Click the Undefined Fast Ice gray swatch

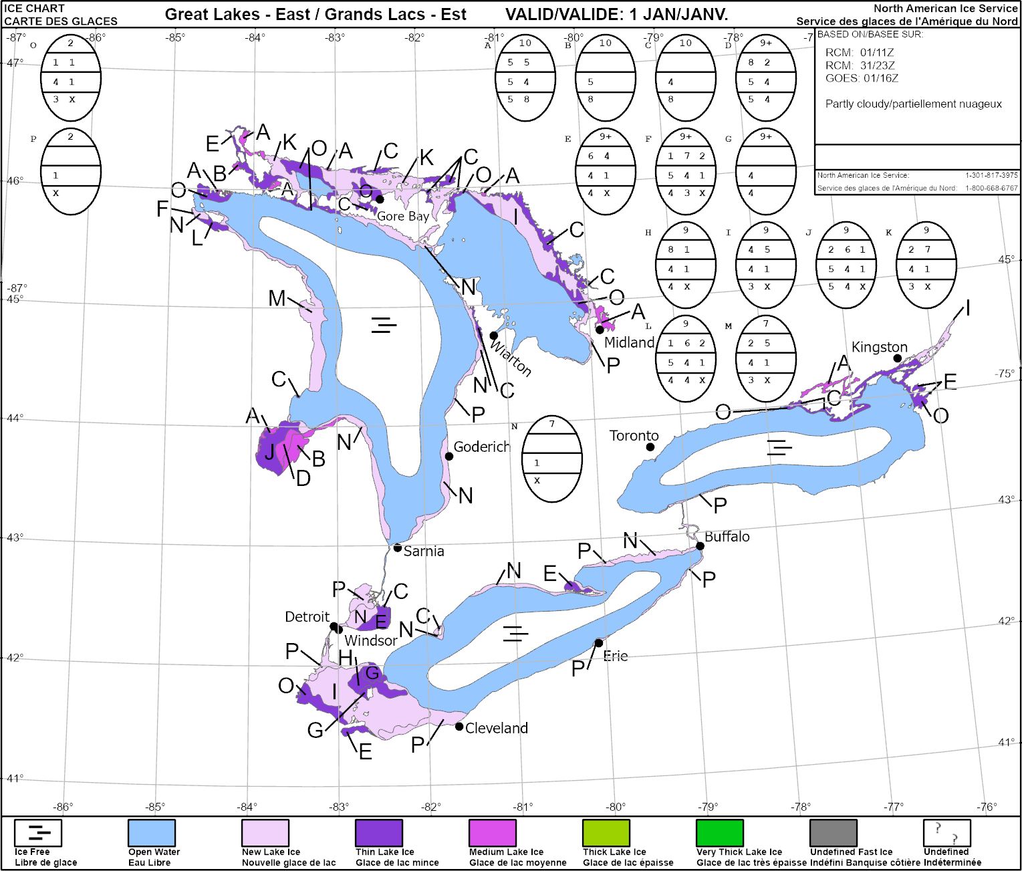pos(834,833)
